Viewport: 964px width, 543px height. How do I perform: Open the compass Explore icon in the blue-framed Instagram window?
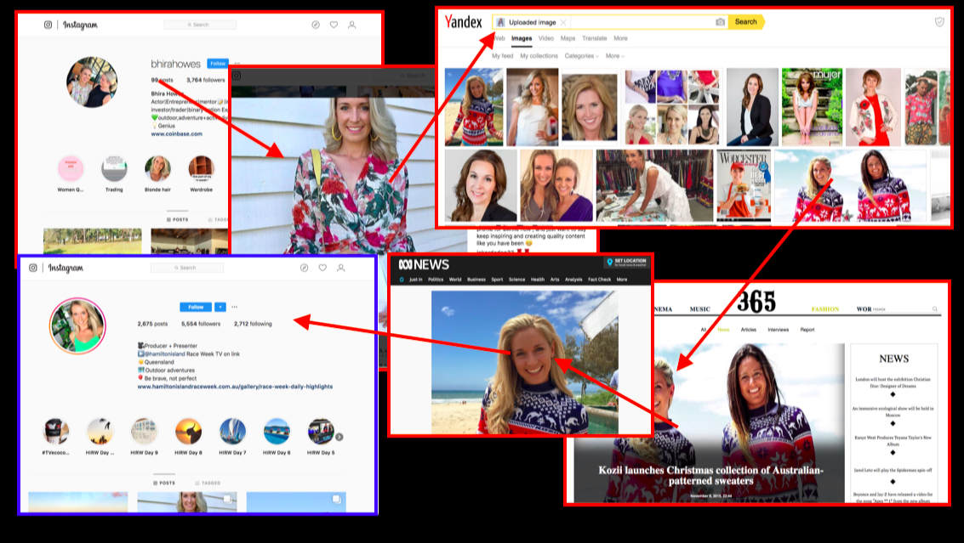(x=304, y=268)
